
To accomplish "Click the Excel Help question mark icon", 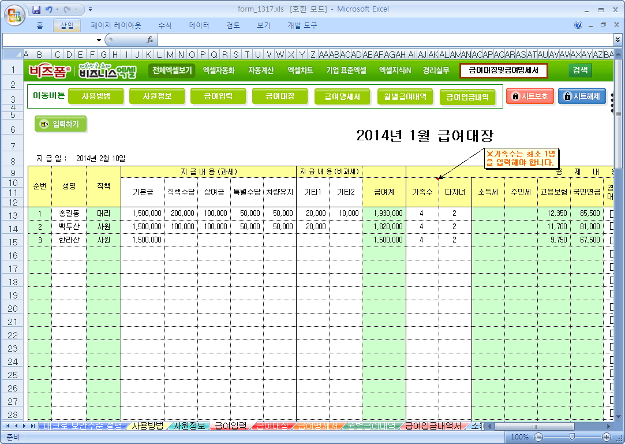I will (578, 25).
